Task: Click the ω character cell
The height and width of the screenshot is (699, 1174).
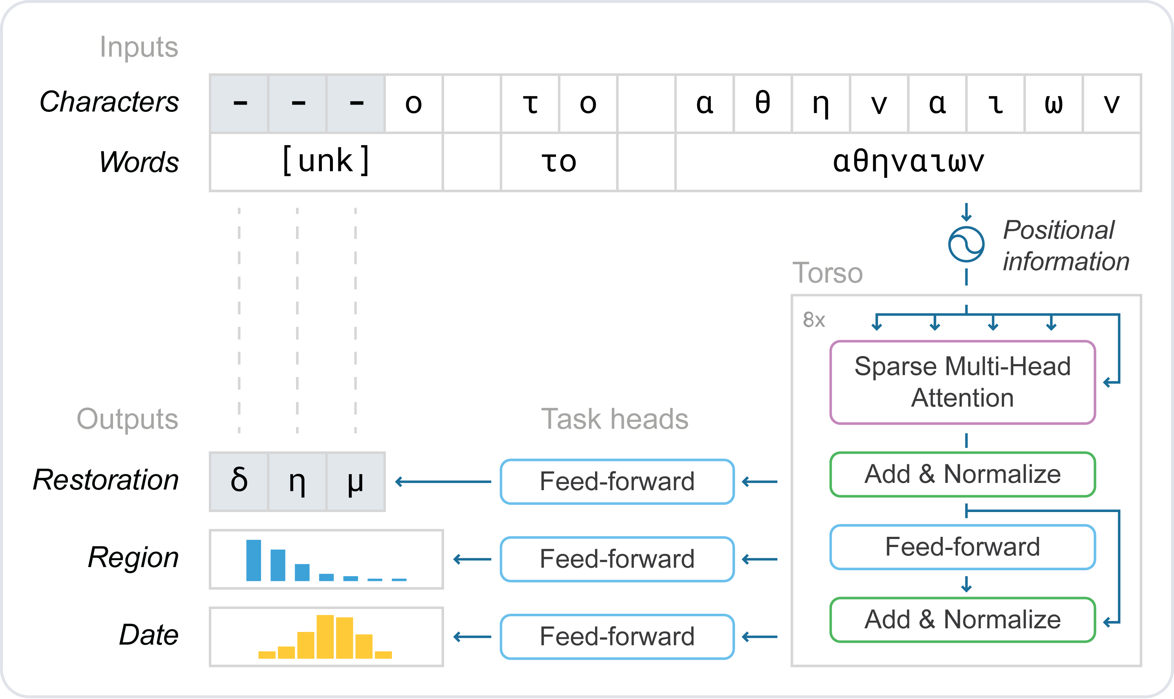Action: pyautogui.click(x=1053, y=103)
